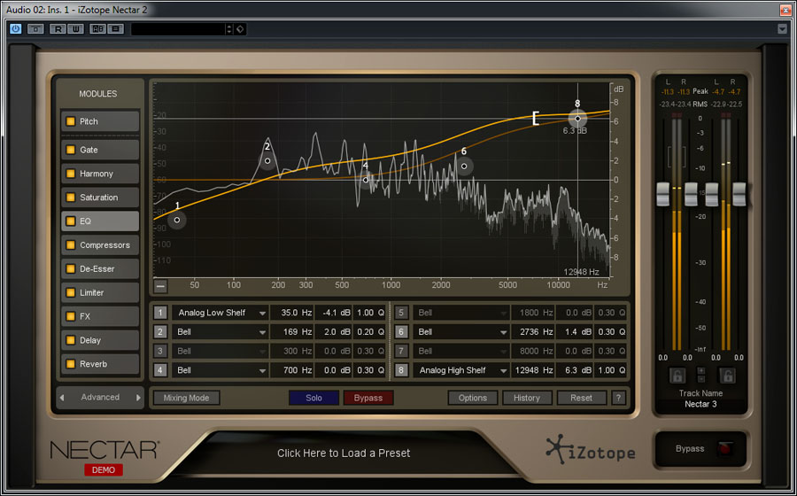Click the Write automation W icon

(x=77, y=28)
